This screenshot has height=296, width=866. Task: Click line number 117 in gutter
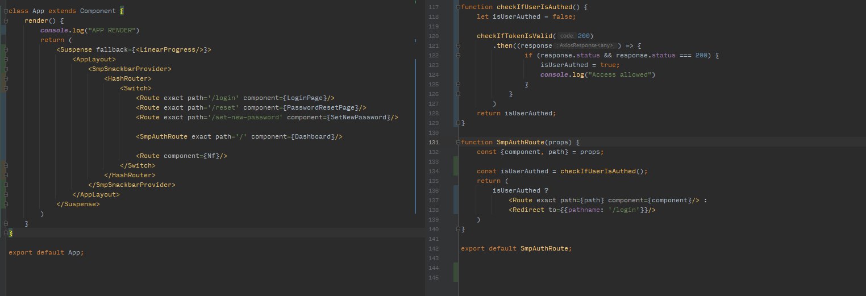tap(433, 7)
